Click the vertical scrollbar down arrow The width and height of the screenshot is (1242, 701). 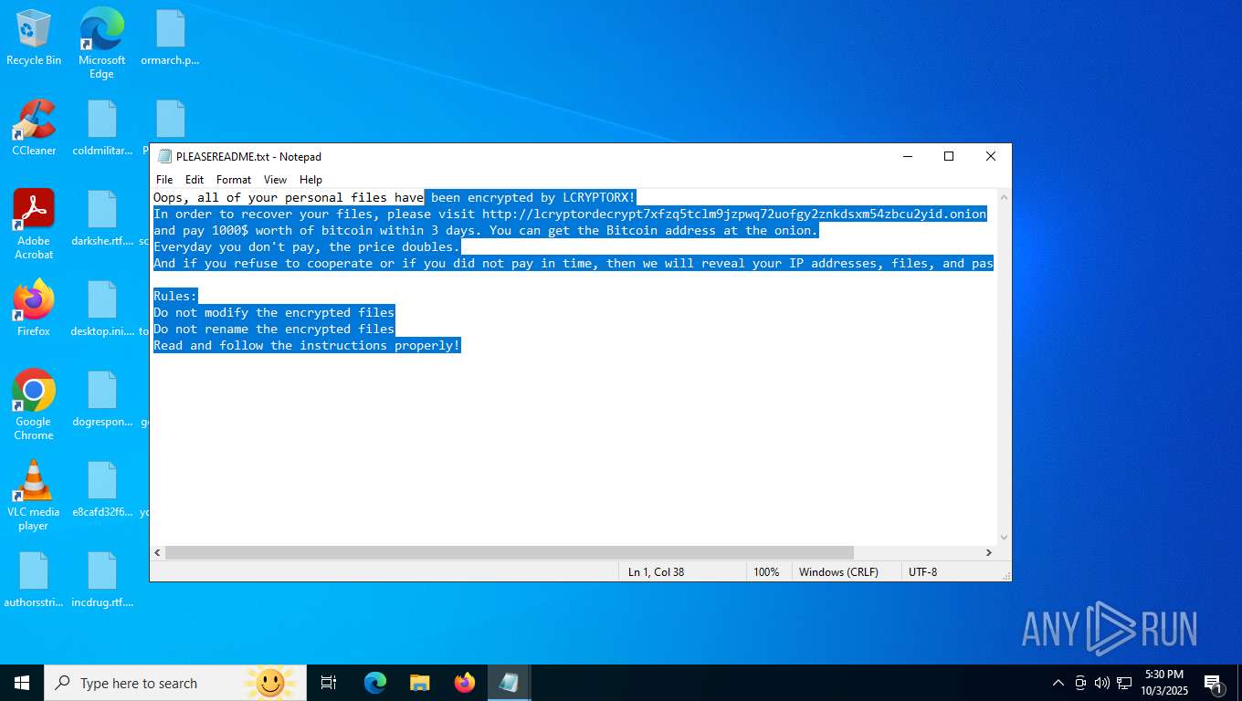pyautogui.click(x=1005, y=538)
